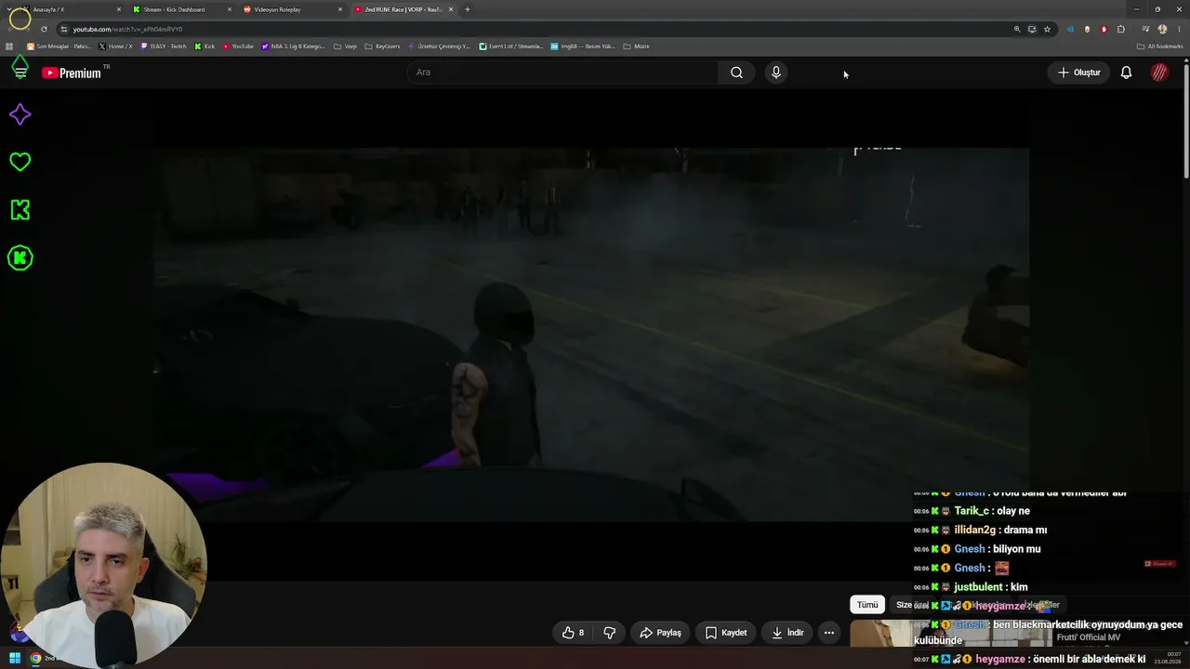Select the "Tümü" filter chip

point(867,605)
